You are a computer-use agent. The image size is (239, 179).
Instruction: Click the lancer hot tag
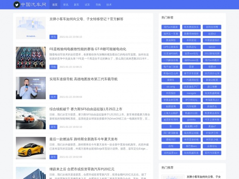pyautogui.click(x=212, y=47)
